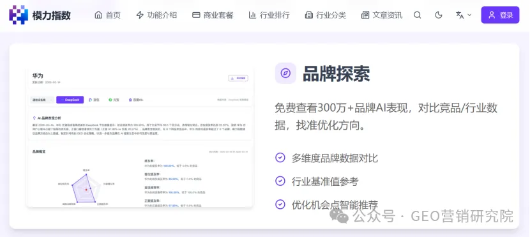
Task: Click the 免费查看300万+品牌AI表现 description
Action: click(386, 117)
